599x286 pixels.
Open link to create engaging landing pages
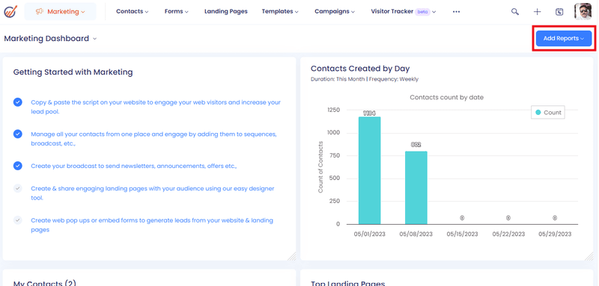pos(153,193)
